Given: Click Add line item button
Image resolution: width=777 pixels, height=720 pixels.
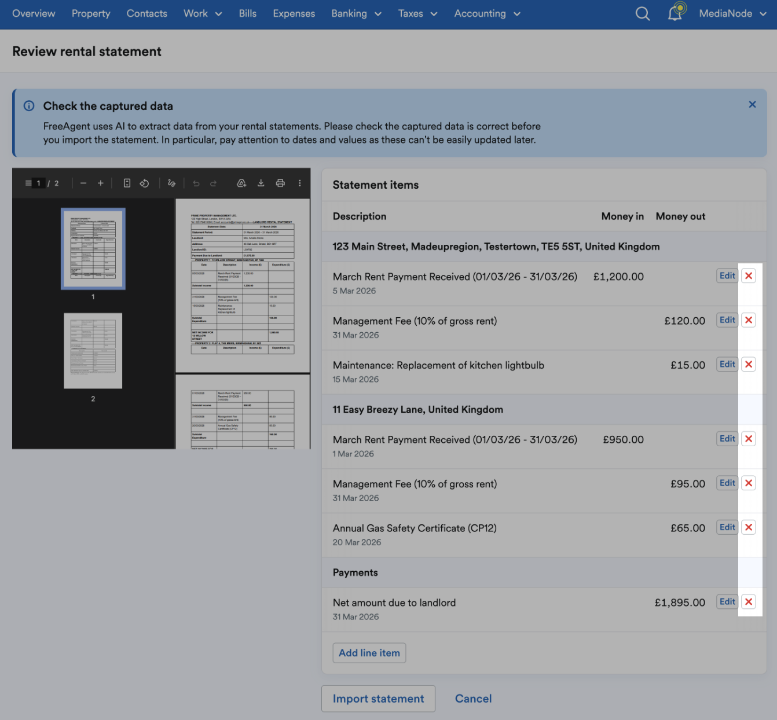Looking at the screenshot, I should coord(369,653).
